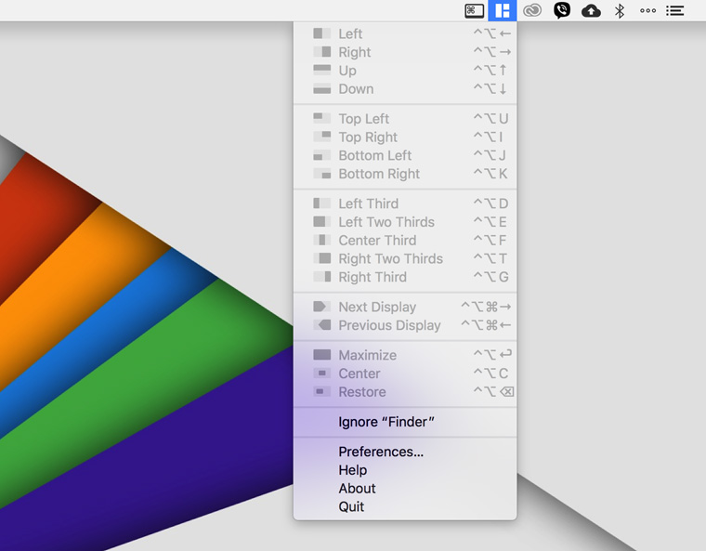The width and height of the screenshot is (706, 551).
Task: Open the cloud upload menu bar icon
Action: tap(591, 11)
